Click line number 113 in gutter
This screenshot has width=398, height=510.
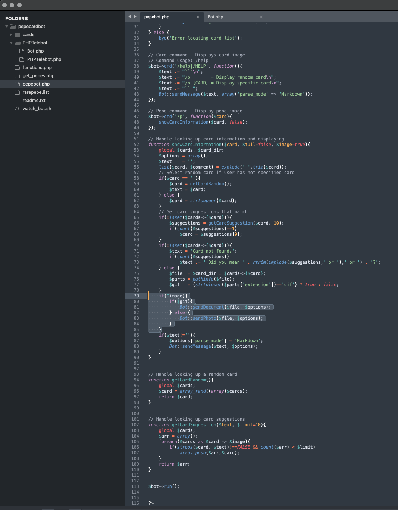[135, 486]
